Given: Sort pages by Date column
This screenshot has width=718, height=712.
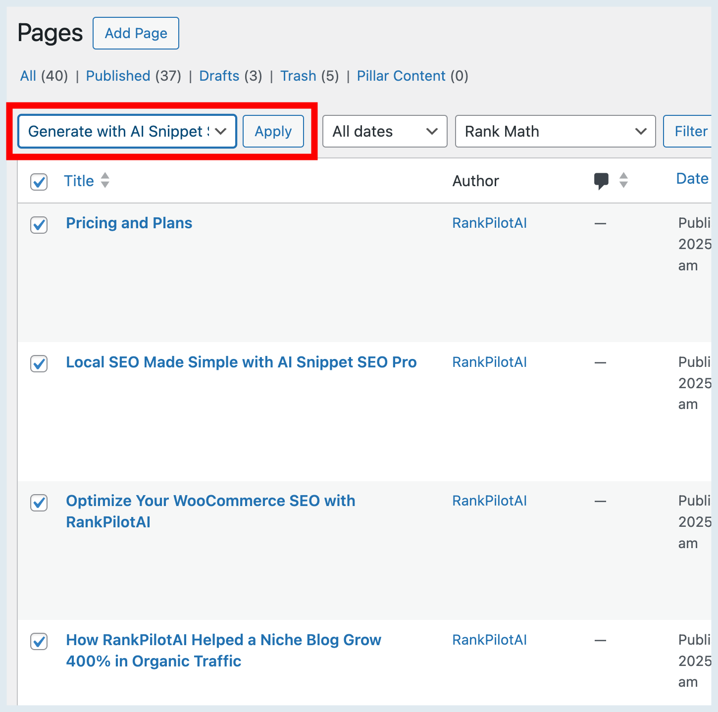Looking at the screenshot, I should 692,178.
